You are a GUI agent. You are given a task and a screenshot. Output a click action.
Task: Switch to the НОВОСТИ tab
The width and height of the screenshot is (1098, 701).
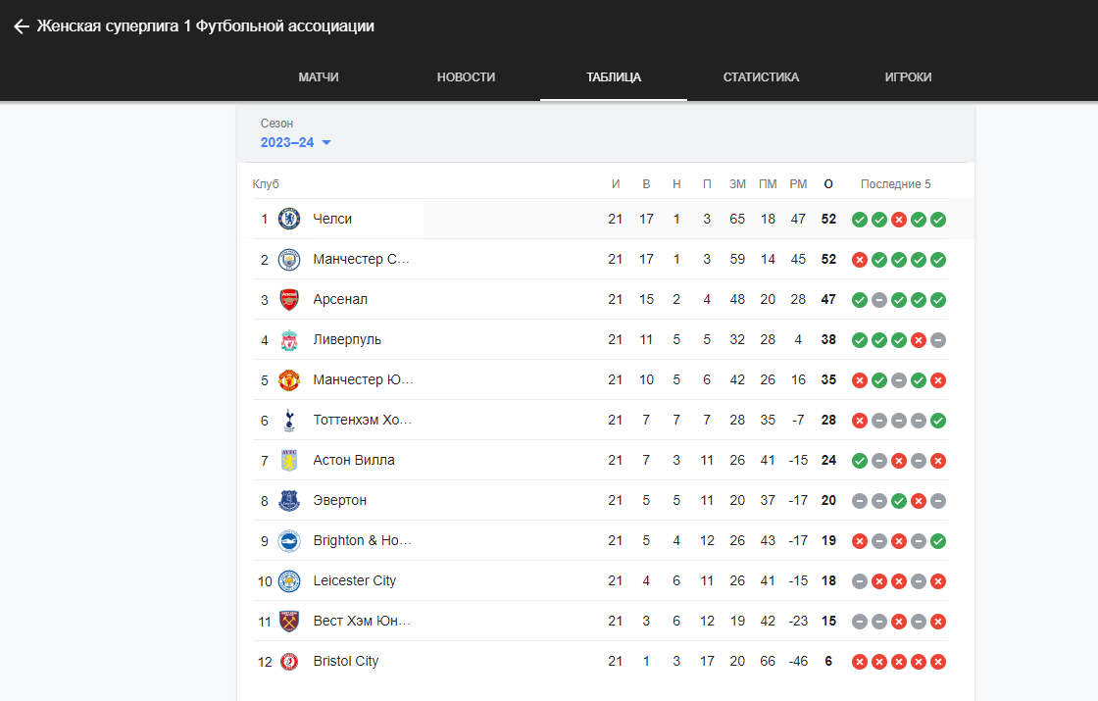point(467,77)
